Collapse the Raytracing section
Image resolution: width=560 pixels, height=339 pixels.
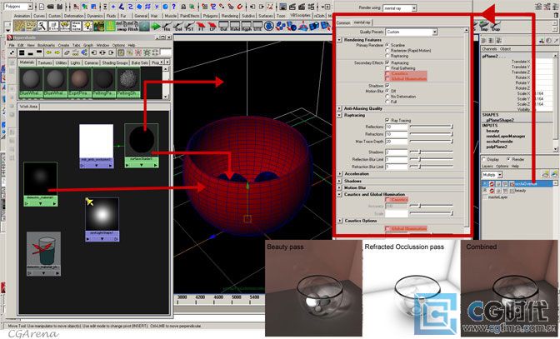pos(339,115)
